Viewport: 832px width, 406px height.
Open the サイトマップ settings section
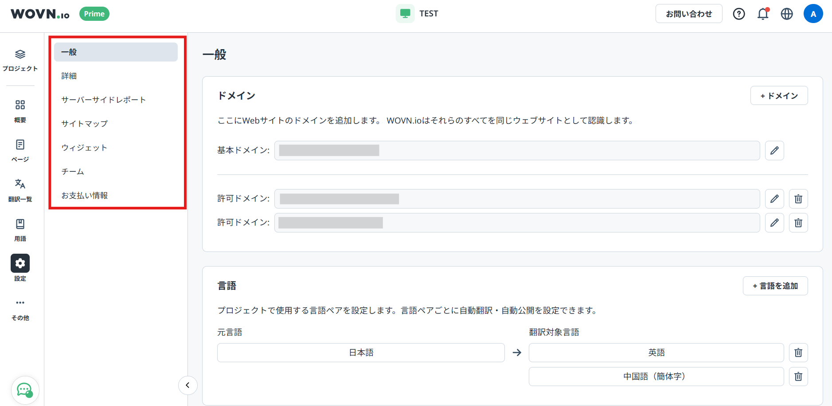point(84,124)
